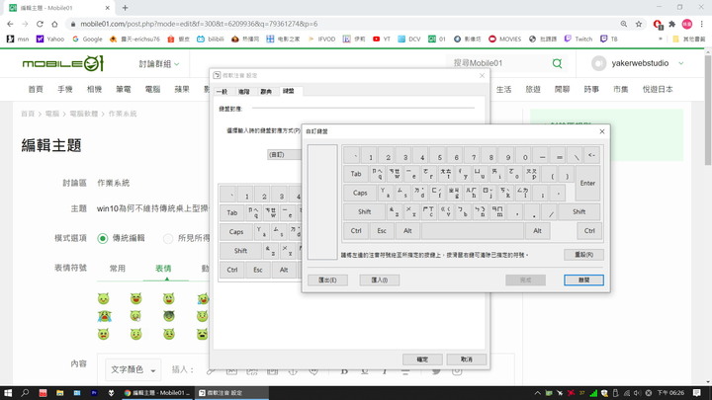Click the highlighted 離開 button
Viewport: 712px width, 400px height.
583,280
